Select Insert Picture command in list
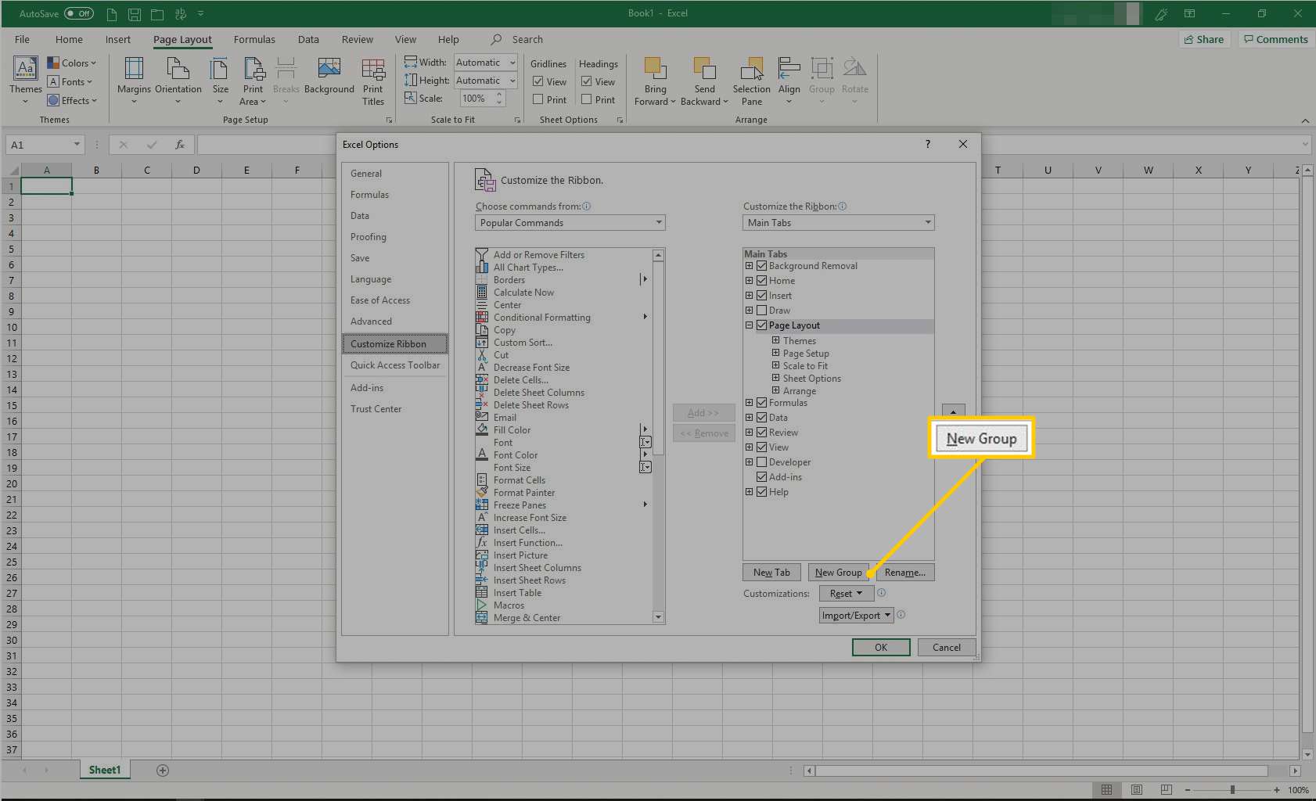 520,555
